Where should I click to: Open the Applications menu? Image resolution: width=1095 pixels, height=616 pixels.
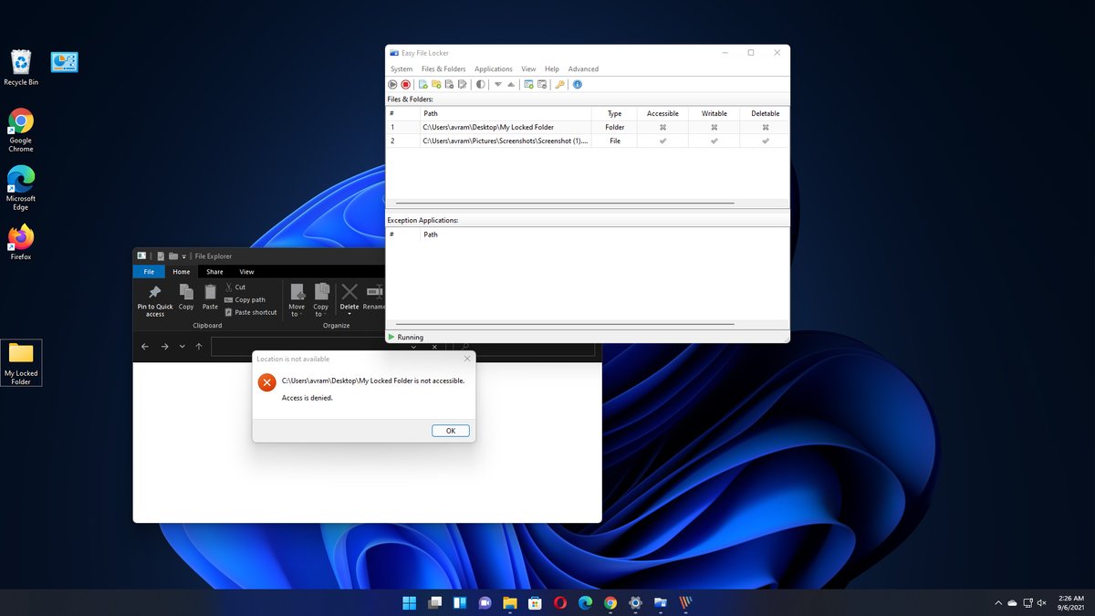[493, 68]
